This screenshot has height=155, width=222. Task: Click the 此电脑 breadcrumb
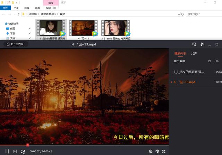coord(33,14)
